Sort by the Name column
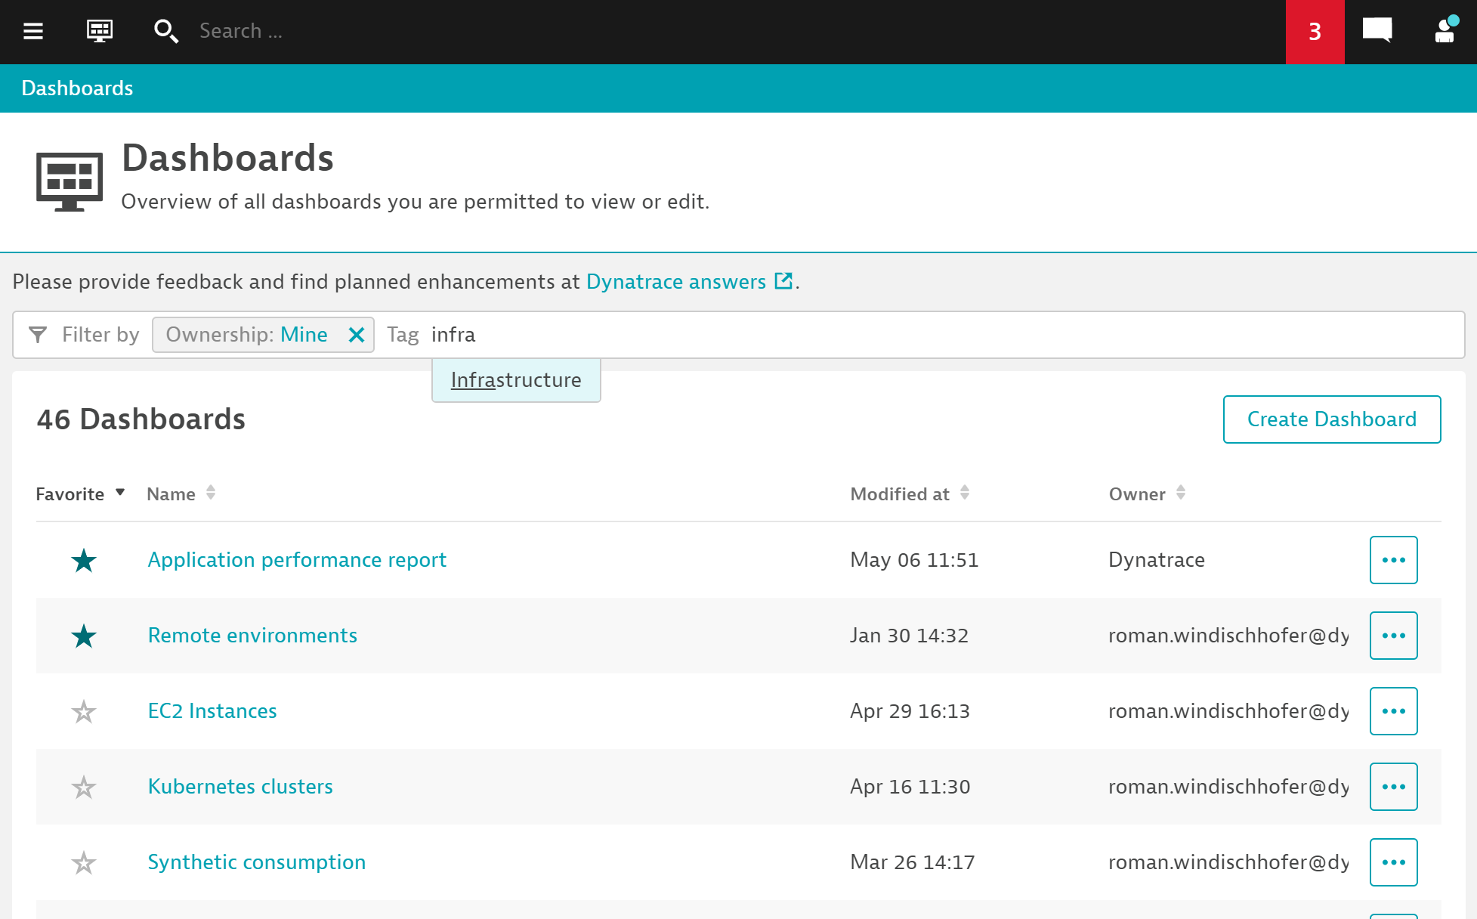The image size is (1477, 919). pos(181,494)
